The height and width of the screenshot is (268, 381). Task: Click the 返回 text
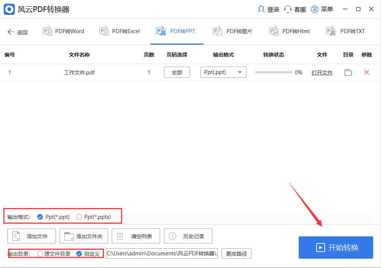pyautogui.click(x=22, y=32)
